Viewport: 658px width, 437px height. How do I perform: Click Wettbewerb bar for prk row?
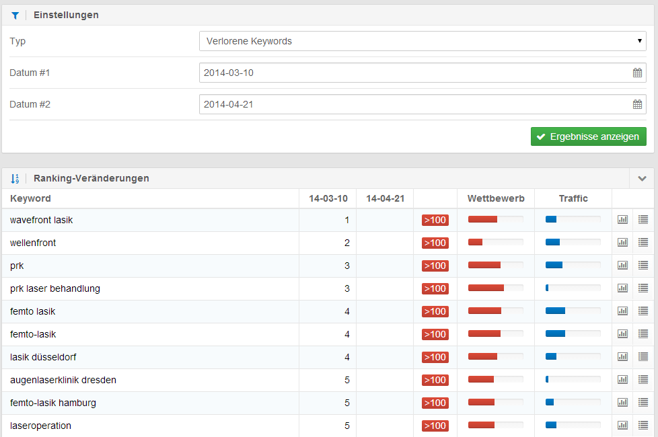point(495,266)
